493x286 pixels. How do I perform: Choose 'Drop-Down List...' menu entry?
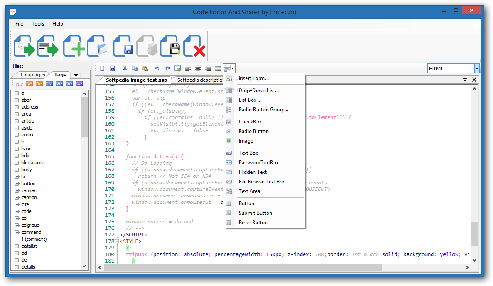click(x=264, y=90)
